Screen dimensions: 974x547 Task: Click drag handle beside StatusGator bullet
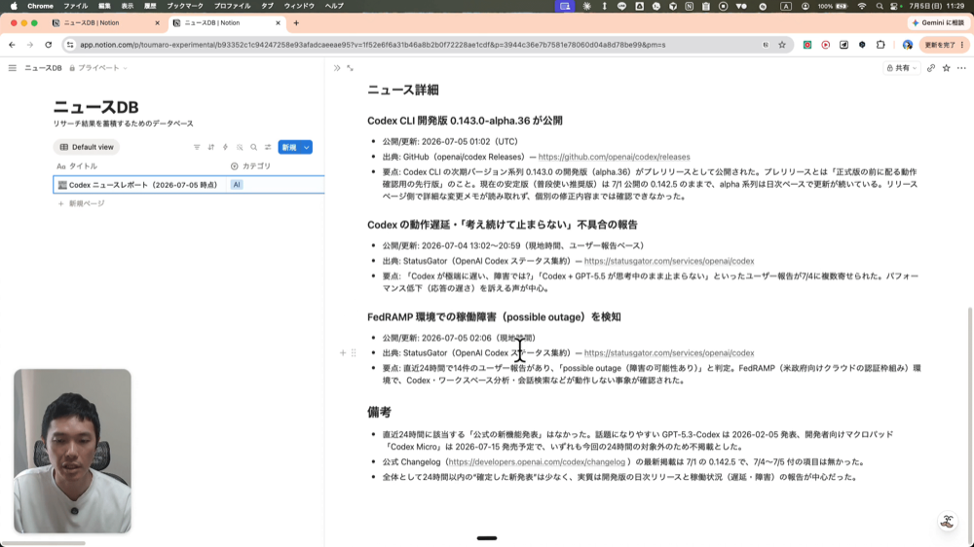click(x=354, y=352)
